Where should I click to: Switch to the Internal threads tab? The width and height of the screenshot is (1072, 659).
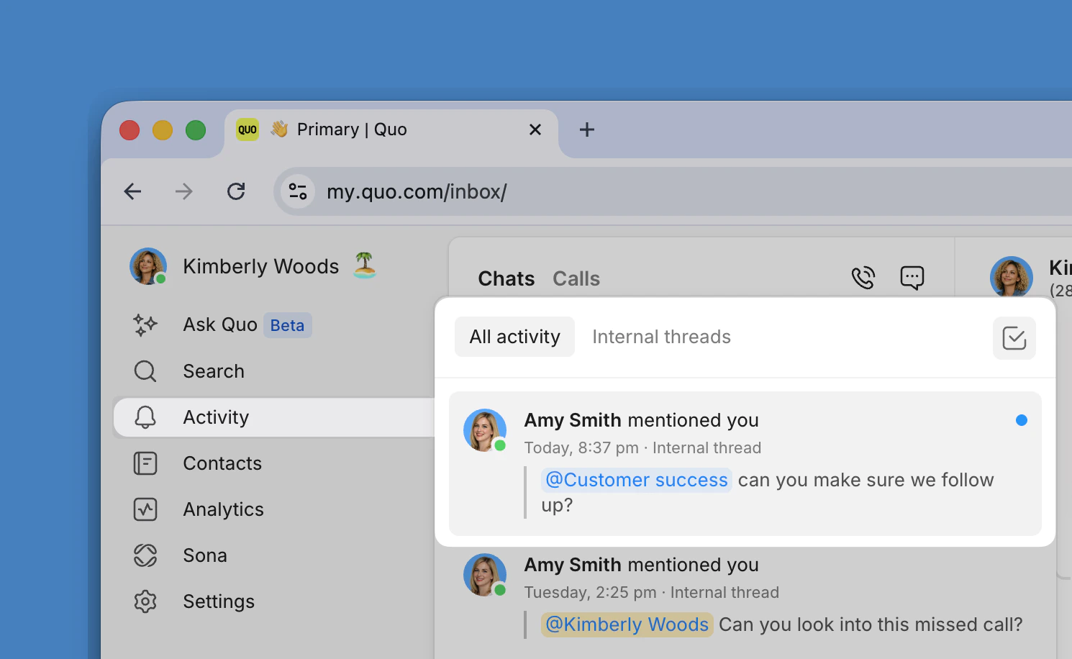pyautogui.click(x=662, y=337)
